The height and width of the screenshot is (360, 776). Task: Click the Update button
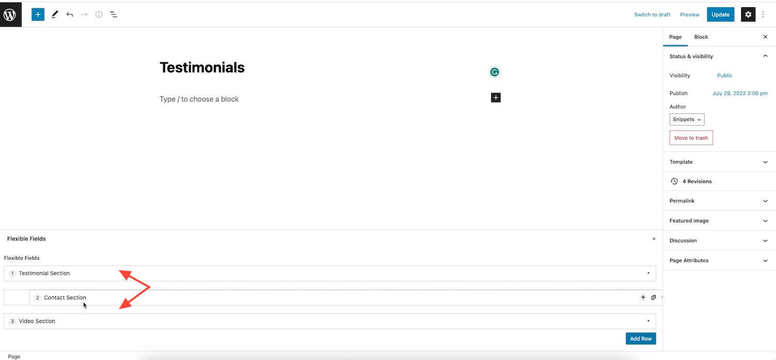[720, 14]
